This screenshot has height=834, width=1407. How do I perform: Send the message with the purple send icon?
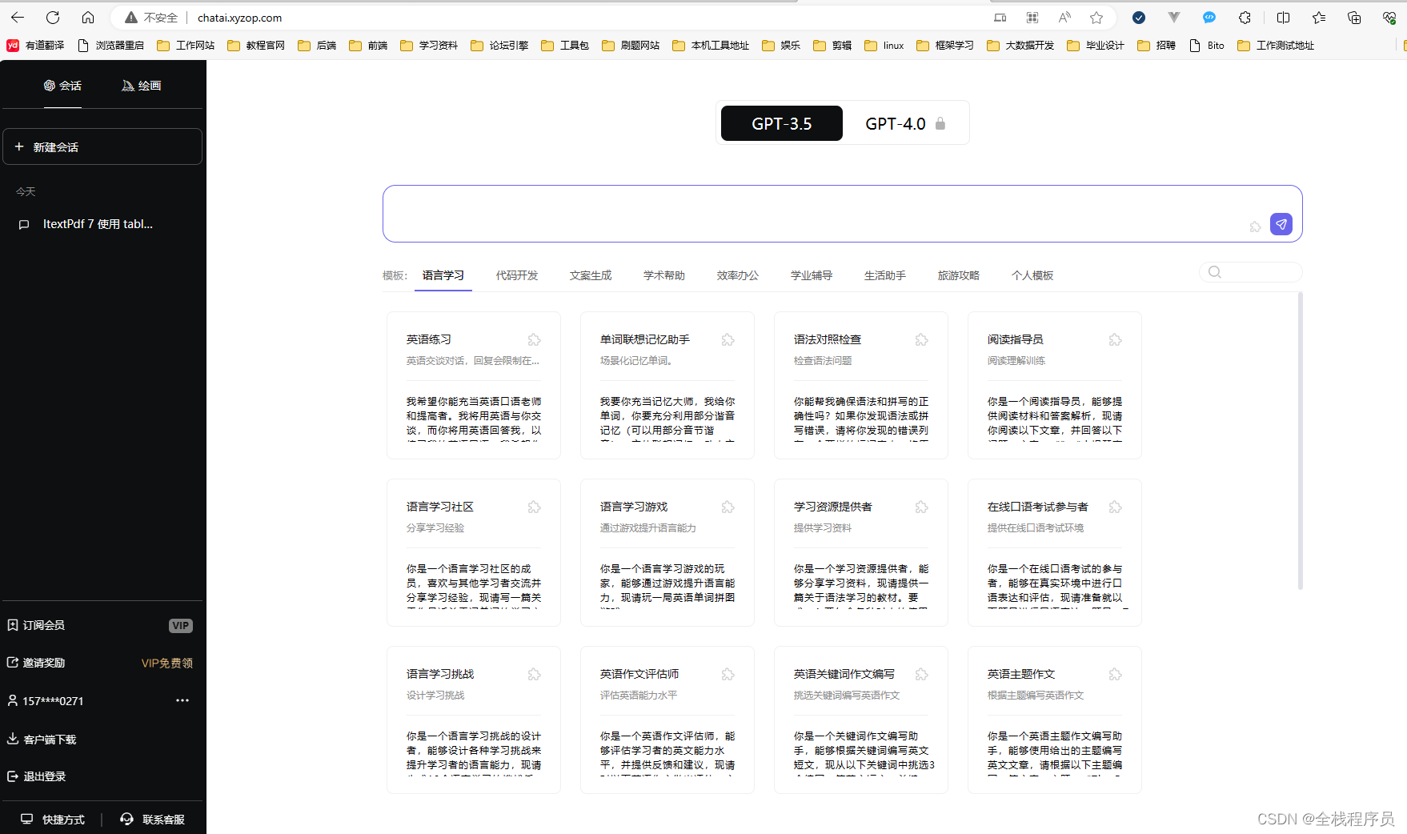coord(1281,224)
